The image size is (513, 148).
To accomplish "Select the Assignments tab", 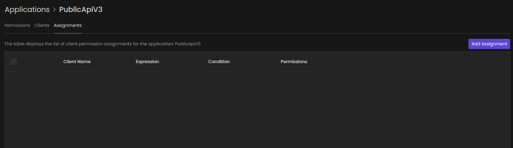I will pos(68,25).
